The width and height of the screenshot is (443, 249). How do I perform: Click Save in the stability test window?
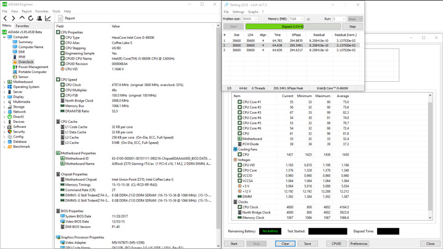(x=308, y=243)
